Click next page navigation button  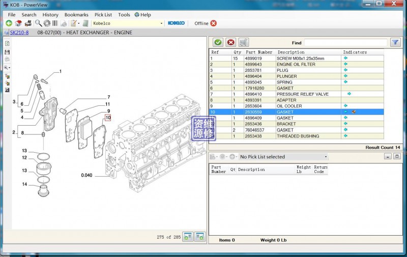(200, 237)
